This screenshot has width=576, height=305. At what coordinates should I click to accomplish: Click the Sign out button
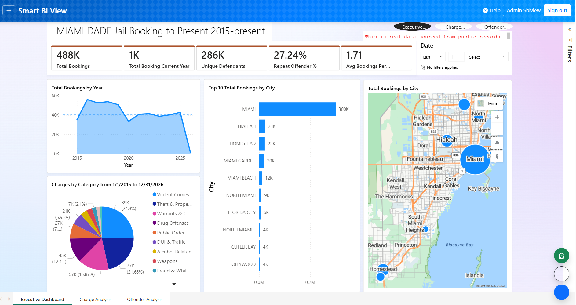pyautogui.click(x=557, y=10)
